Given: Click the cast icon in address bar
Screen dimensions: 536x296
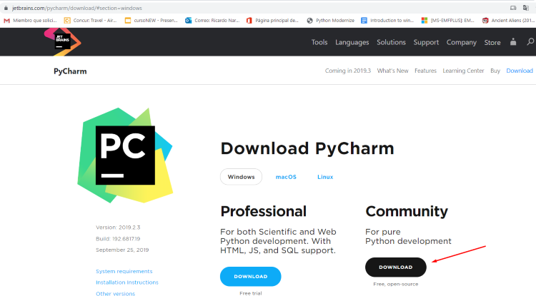Looking at the screenshot, I should (513, 8).
